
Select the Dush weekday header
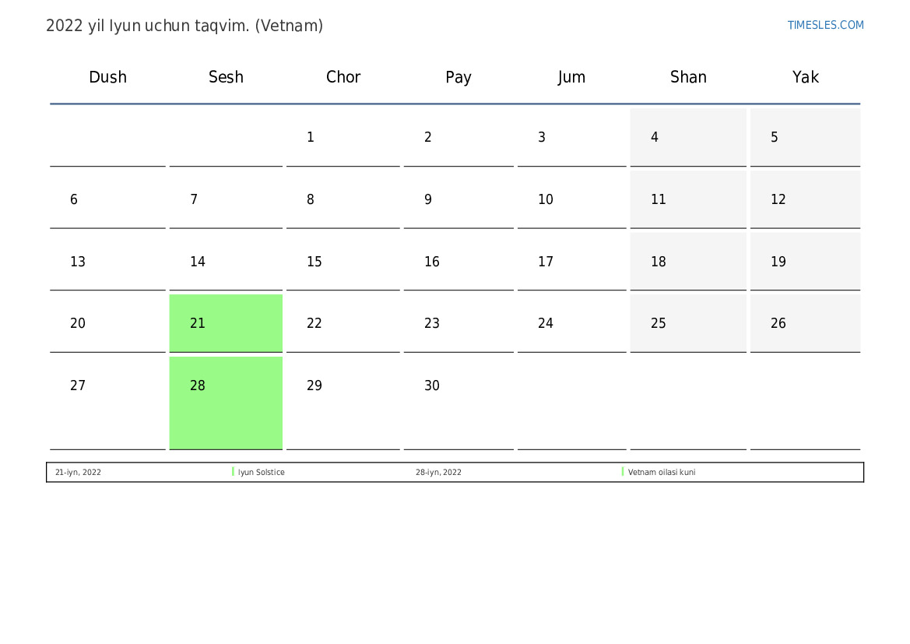coord(108,77)
